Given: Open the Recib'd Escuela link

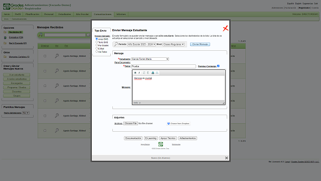Looking at the screenshot, I should [18, 43].
